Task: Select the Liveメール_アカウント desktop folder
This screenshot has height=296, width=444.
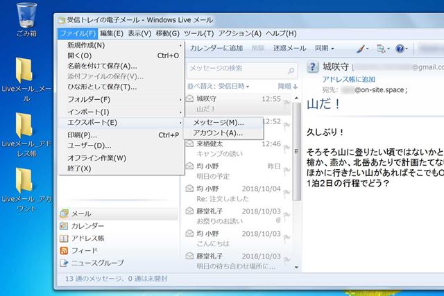Action: pos(26,190)
